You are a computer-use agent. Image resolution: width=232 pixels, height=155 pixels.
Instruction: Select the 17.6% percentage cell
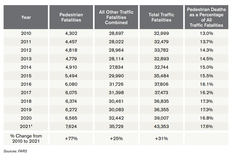click(x=207, y=126)
